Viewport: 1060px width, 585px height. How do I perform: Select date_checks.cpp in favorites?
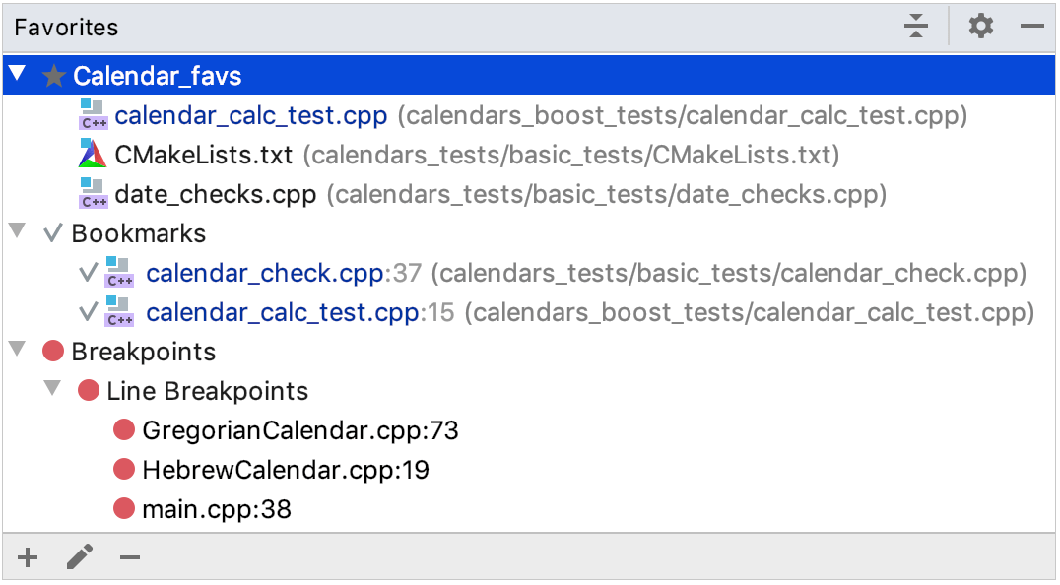216,194
